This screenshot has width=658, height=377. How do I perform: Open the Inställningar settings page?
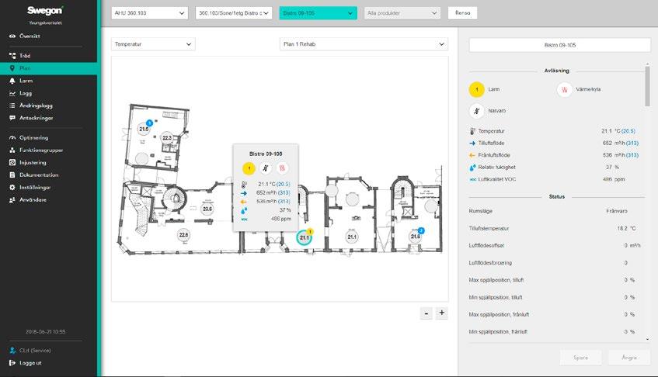point(35,187)
